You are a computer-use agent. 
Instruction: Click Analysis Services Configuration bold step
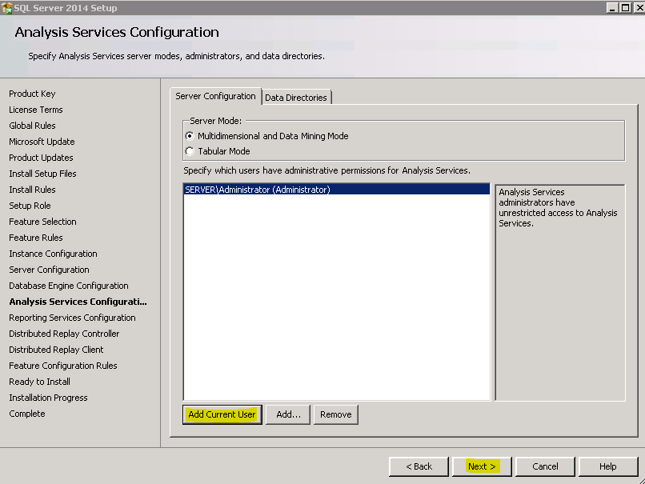point(78,302)
